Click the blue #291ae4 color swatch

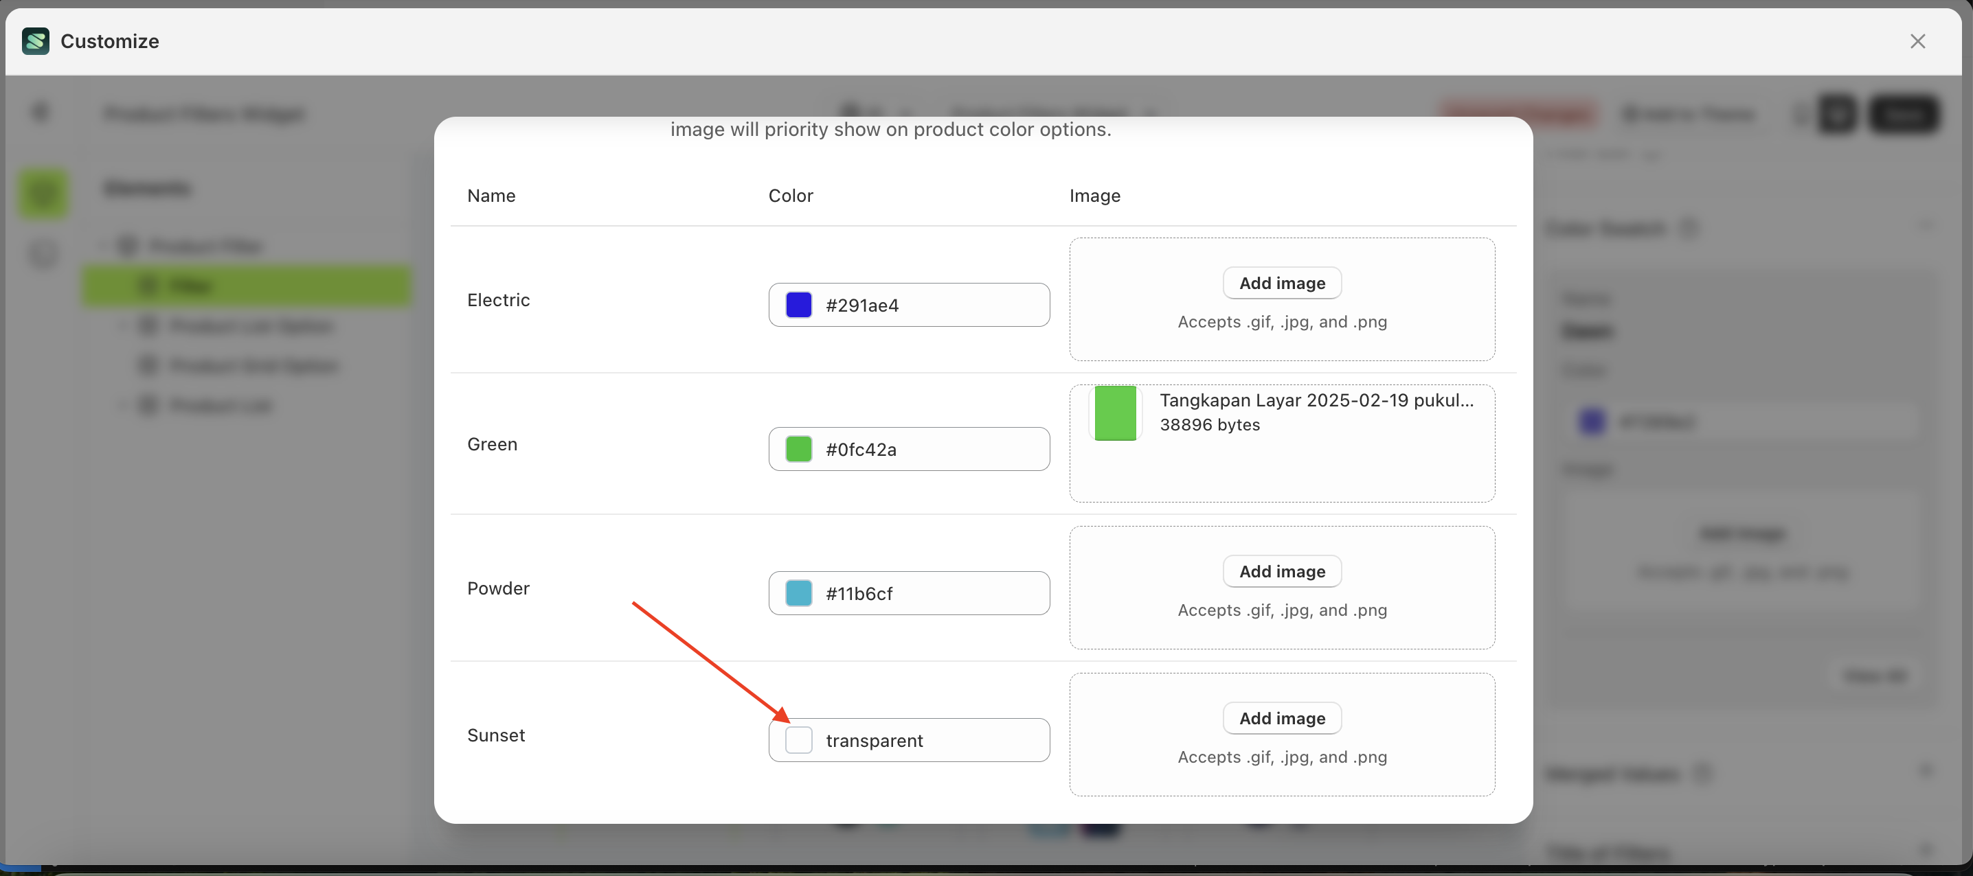pyautogui.click(x=798, y=304)
